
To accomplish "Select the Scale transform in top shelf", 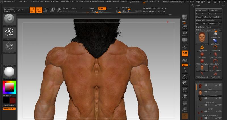I will (x=52, y=10).
